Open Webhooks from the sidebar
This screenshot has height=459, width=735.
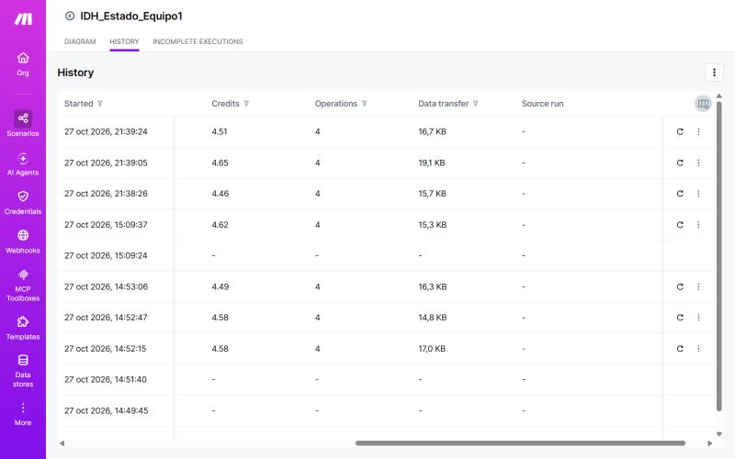[23, 241]
